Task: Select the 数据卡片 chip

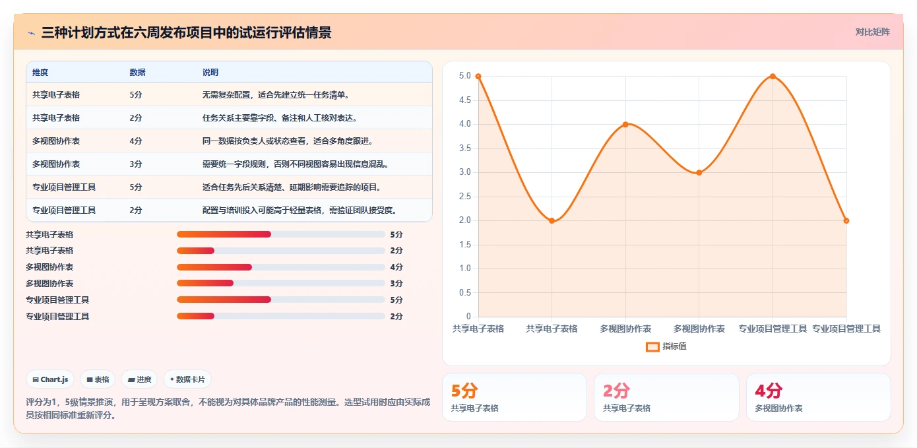Action: point(187,379)
